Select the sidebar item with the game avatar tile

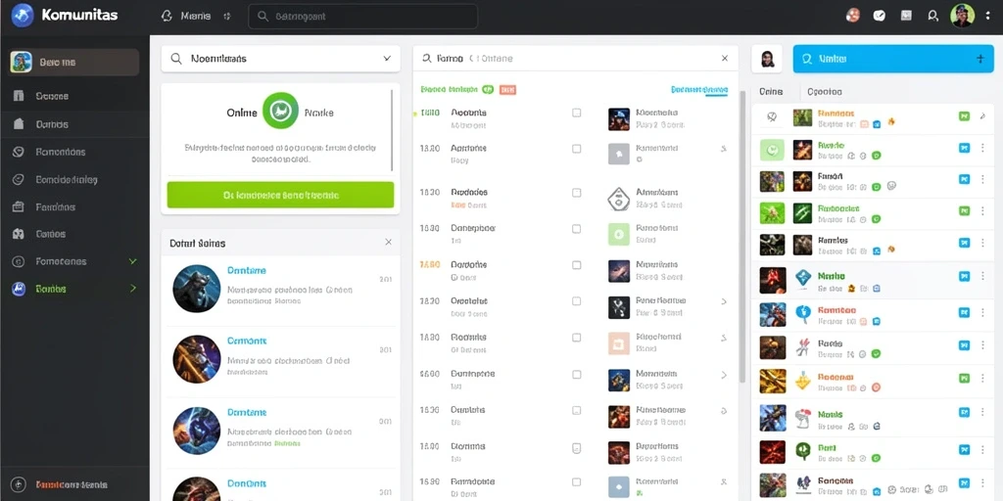click(73, 62)
